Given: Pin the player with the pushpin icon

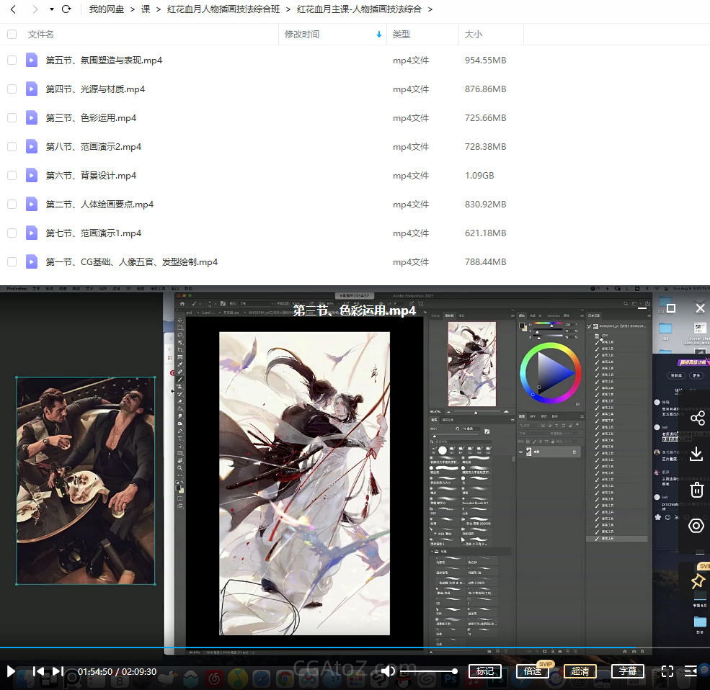Looking at the screenshot, I should [x=697, y=581].
